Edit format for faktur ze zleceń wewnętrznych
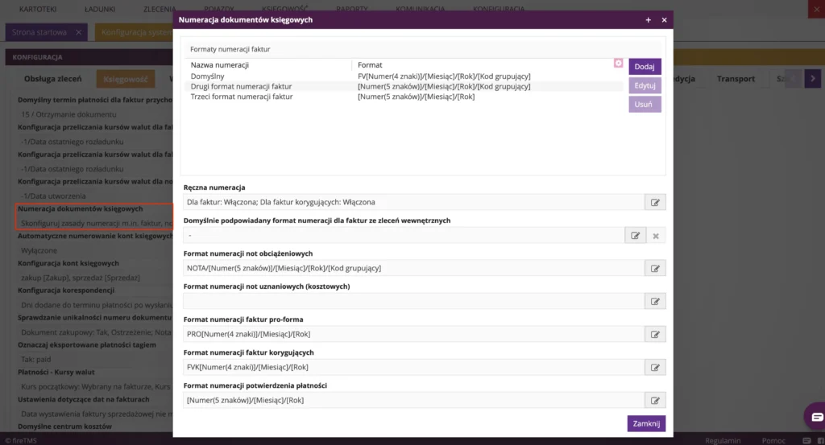The width and height of the screenshot is (825, 445). [635, 235]
